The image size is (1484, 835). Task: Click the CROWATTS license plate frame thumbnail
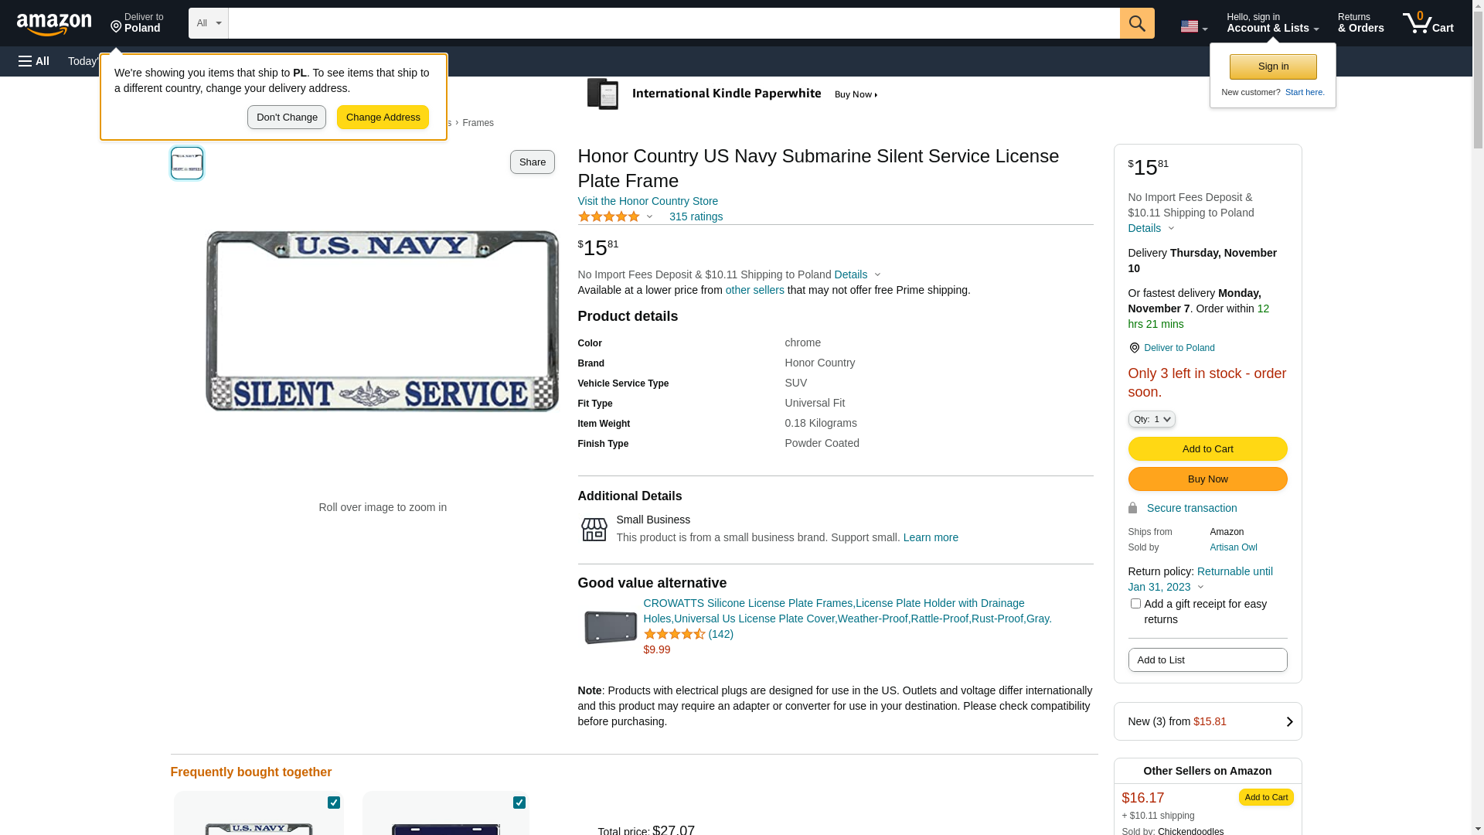(x=610, y=627)
